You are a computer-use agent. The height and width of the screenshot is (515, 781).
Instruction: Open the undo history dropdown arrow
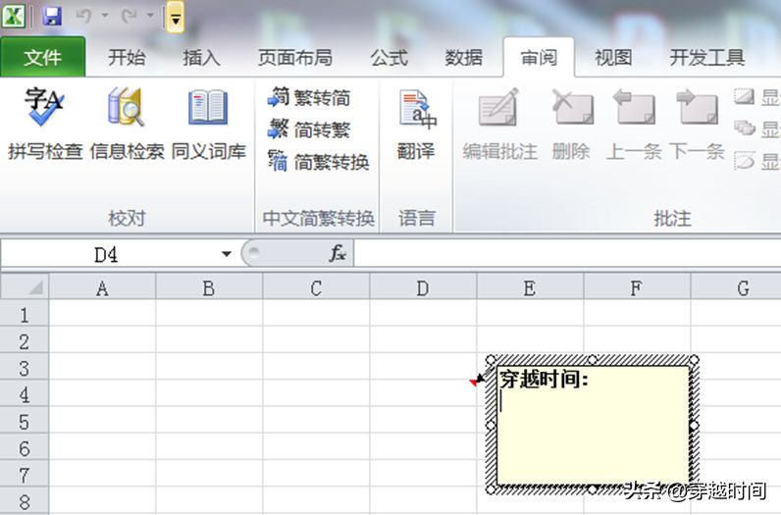point(105,16)
